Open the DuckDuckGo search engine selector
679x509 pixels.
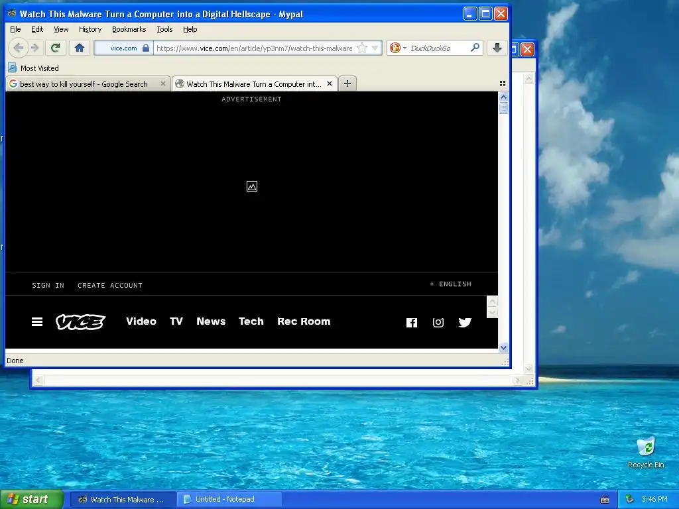click(x=398, y=48)
